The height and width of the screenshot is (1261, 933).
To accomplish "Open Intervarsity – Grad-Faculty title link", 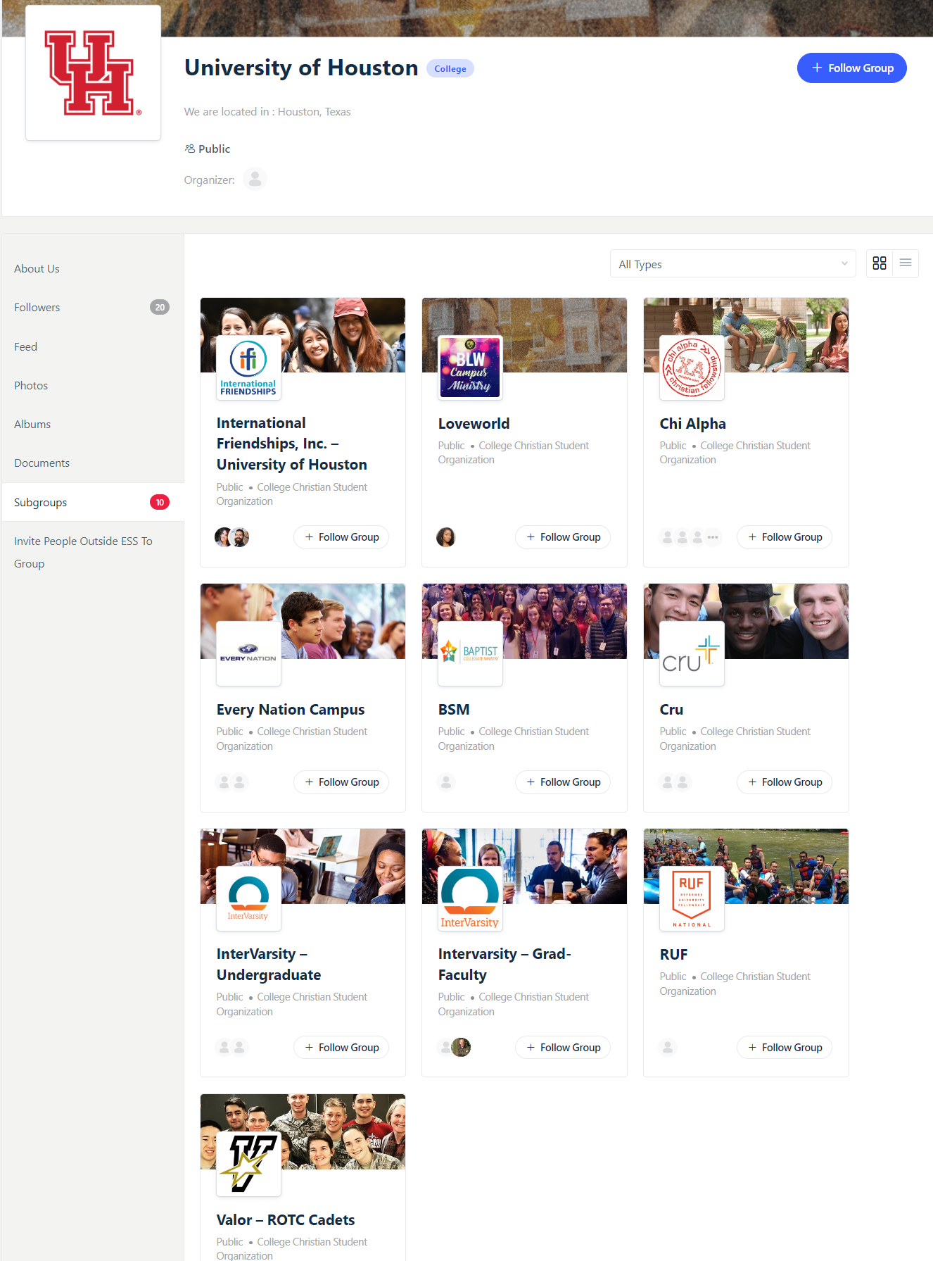I will click(x=504, y=965).
